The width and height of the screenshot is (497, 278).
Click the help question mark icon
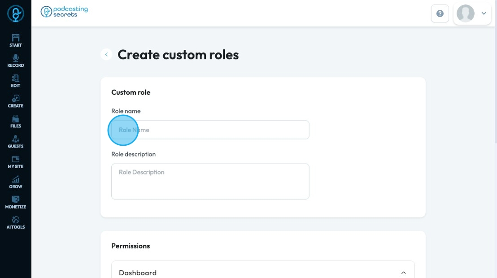(440, 13)
